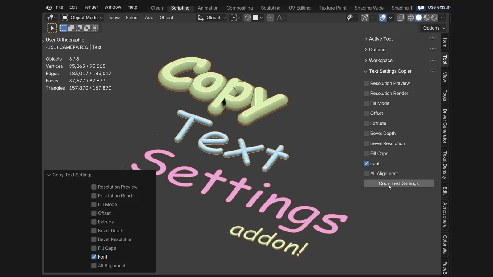The width and height of the screenshot is (493, 277).
Task: Select the Tweak tool in the toolbar
Action: click(52, 28)
